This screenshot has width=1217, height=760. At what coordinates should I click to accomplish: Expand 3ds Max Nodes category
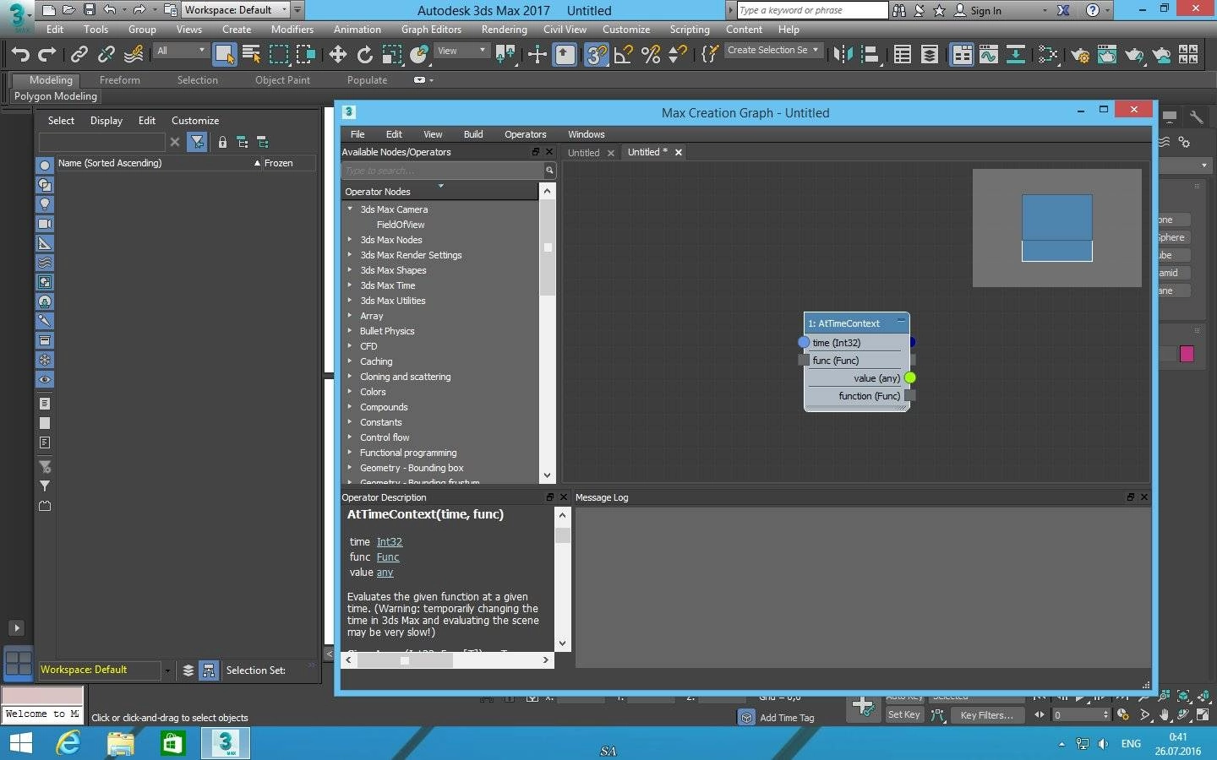point(350,240)
